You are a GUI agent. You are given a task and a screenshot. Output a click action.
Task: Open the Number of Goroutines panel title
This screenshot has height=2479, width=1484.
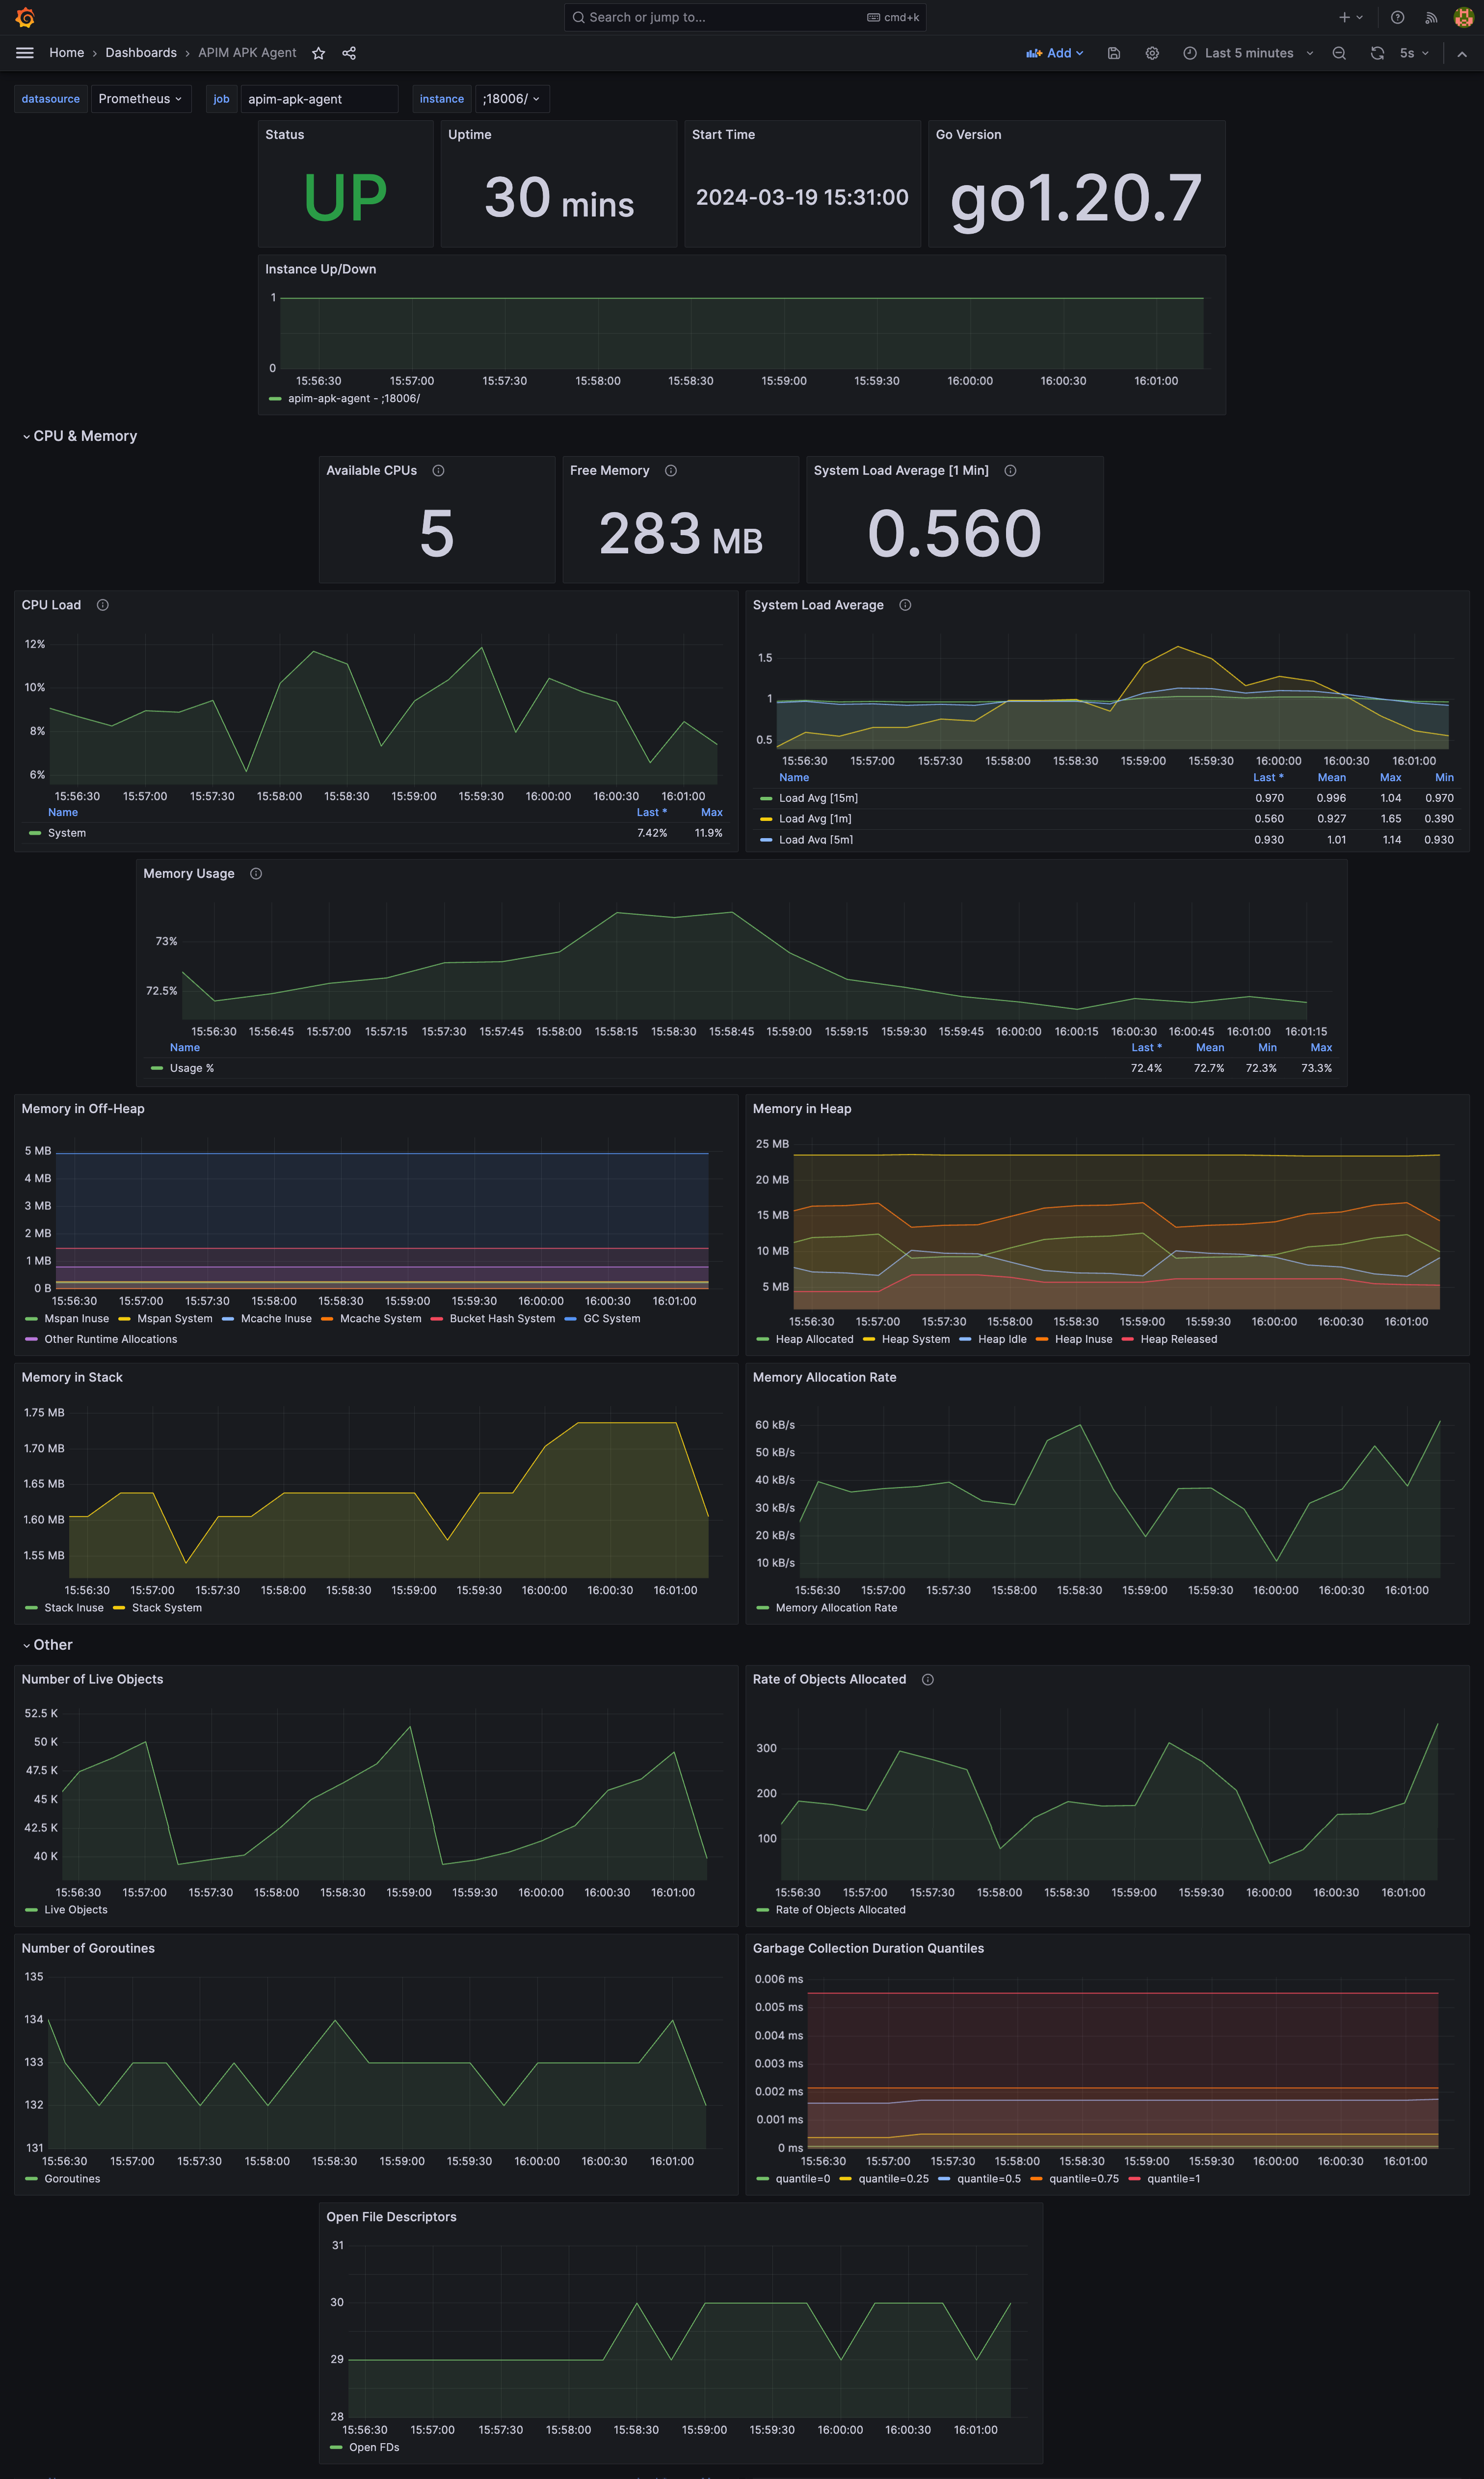88,1948
